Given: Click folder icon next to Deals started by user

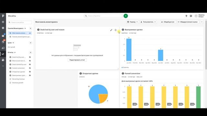Looking at the screenshot, I should pos(30,64).
